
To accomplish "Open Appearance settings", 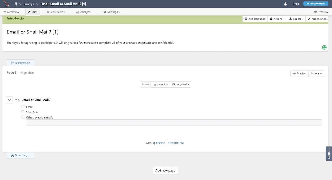I will coord(317,19).
